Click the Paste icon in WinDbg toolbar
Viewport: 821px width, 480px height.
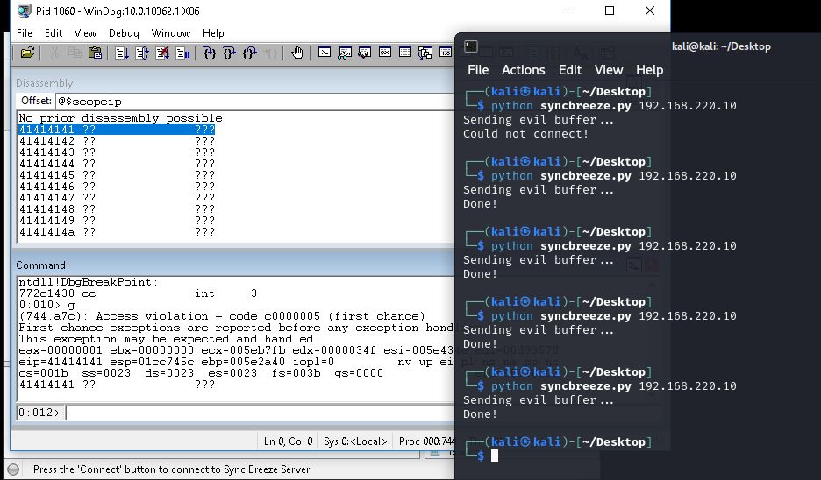tap(95, 53)
